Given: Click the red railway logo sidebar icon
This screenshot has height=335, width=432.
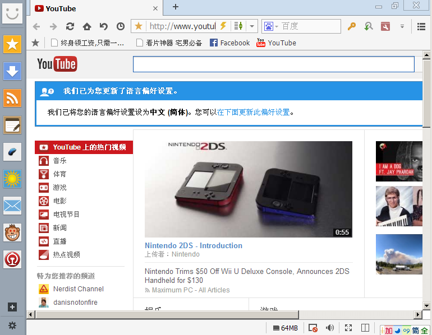Looking at the screenshot, I should pyautogui.click(x=12, y=259).
